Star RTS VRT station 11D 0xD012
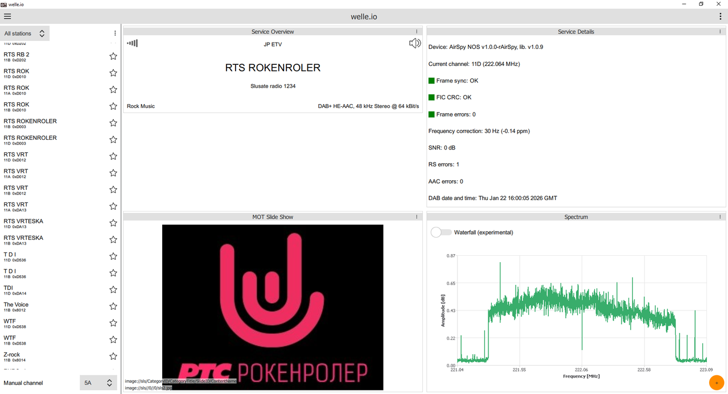 click(x=113, y=156)
